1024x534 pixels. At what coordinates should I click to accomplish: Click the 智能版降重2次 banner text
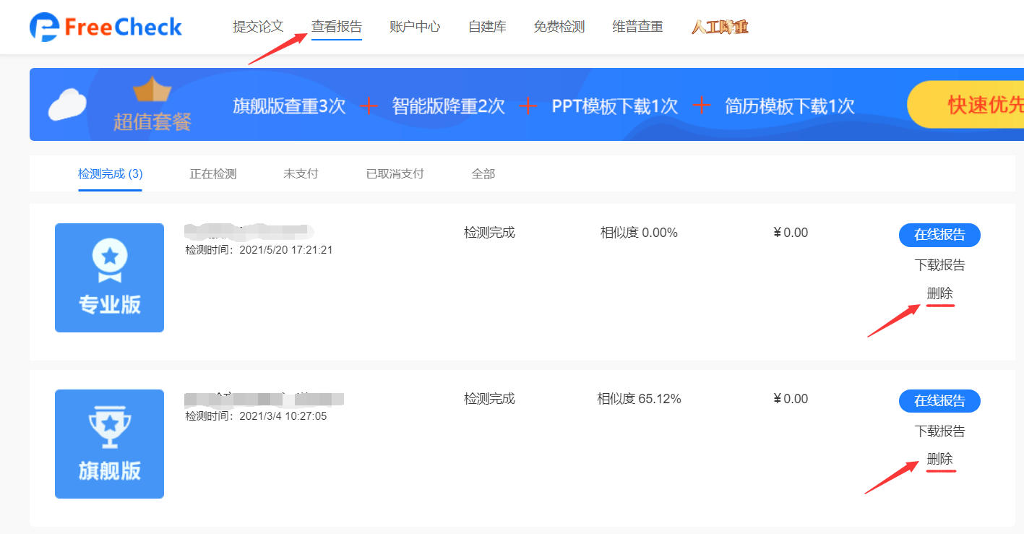coord(448,106)
